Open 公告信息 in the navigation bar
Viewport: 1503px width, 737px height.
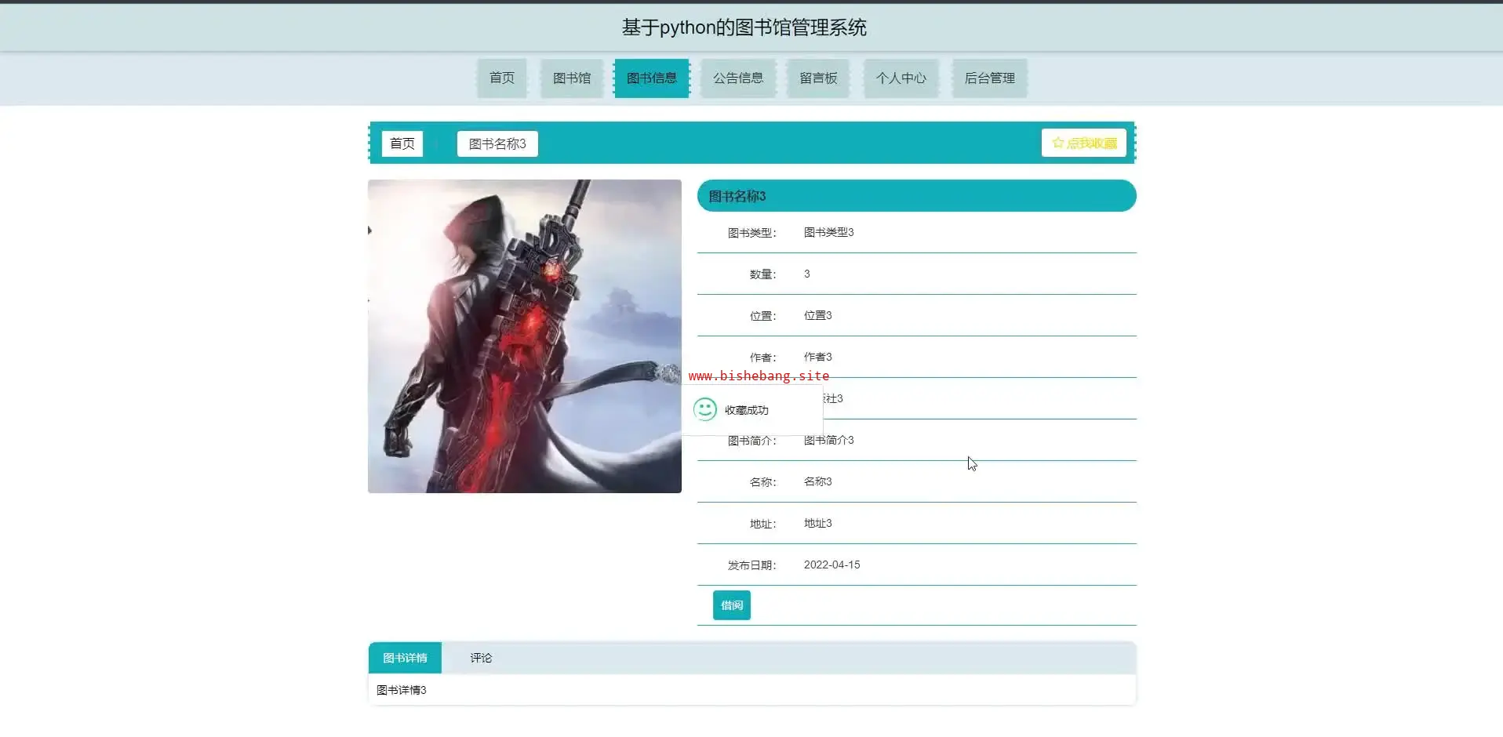(737, 78)
